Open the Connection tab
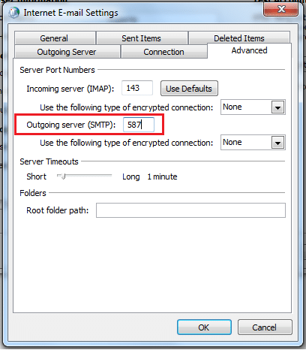 (163, 52)
